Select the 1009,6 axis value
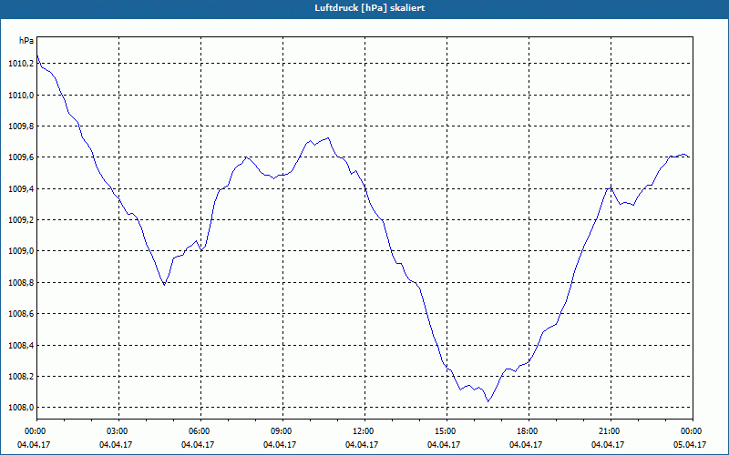 [x=21, y=157]
